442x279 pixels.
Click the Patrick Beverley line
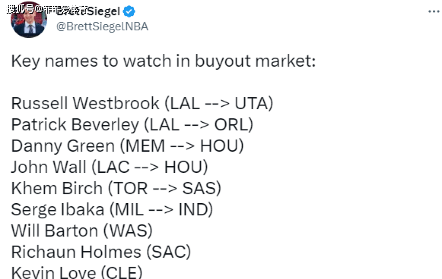click(x=132, y=124)
